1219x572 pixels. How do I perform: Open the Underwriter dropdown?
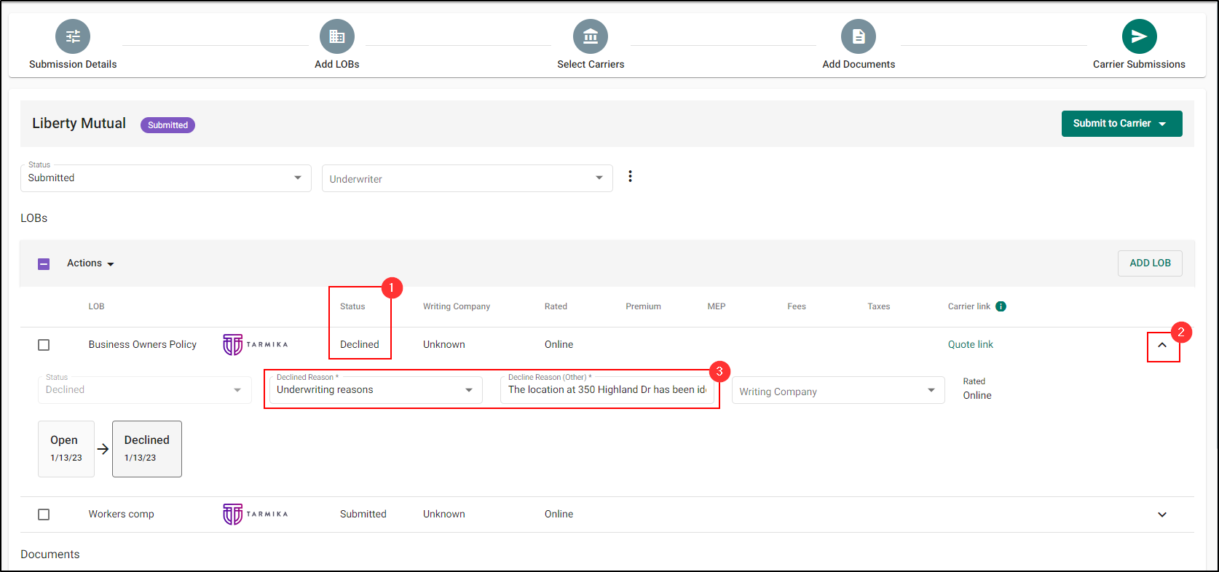[x=467, y=178]
